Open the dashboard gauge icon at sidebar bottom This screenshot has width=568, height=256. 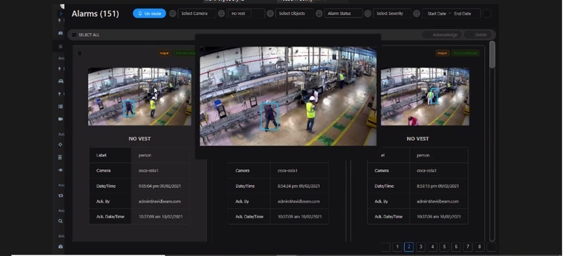pos(61,246)
